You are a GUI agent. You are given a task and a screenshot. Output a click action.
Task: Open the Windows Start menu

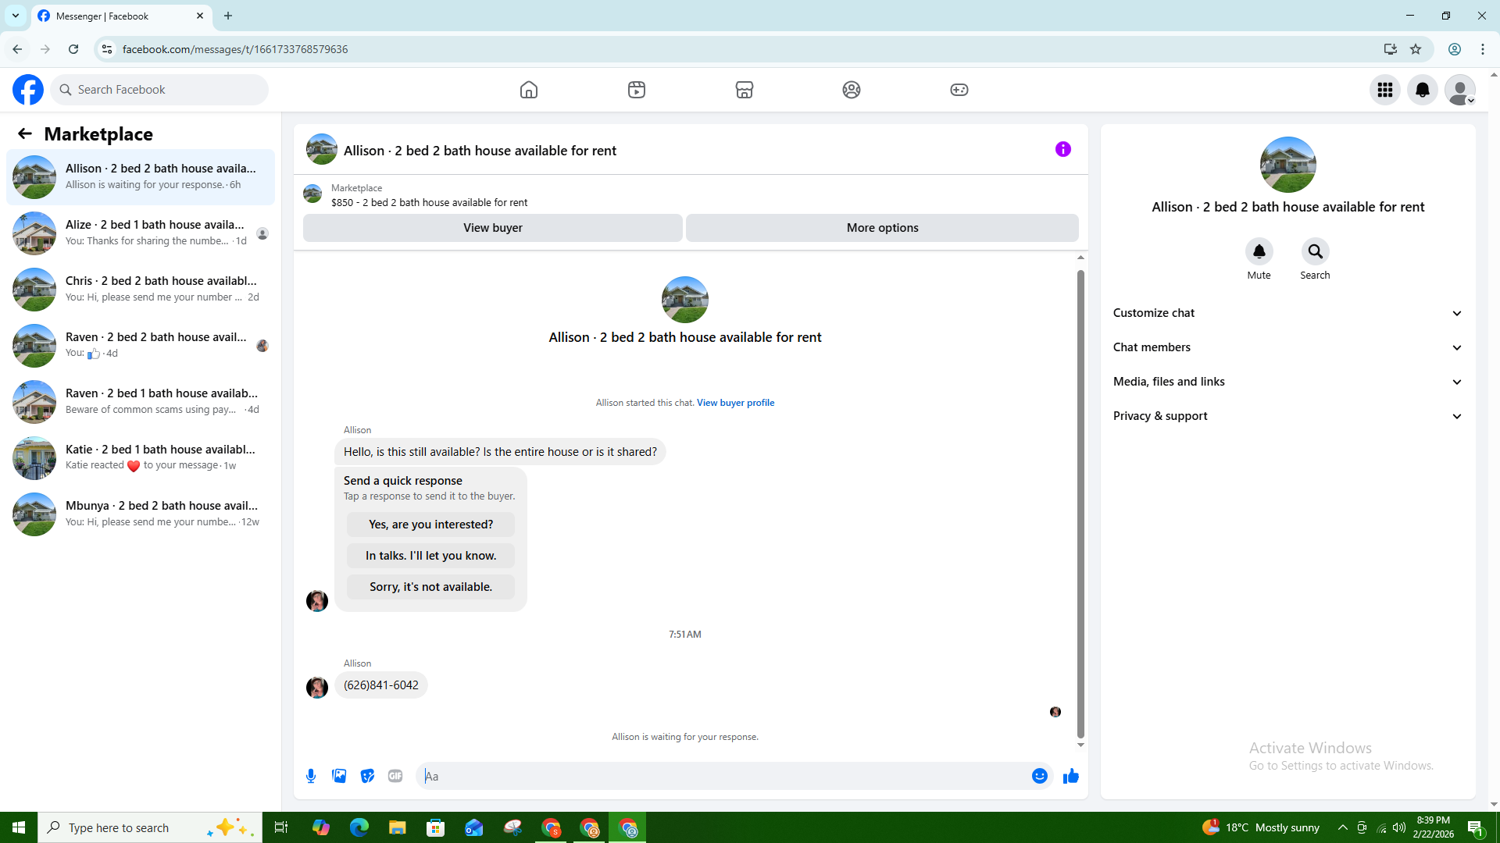pyautogui.click(x=19, y=827)
